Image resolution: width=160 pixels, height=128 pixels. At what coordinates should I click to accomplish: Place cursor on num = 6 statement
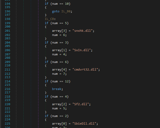pos(59,35)
